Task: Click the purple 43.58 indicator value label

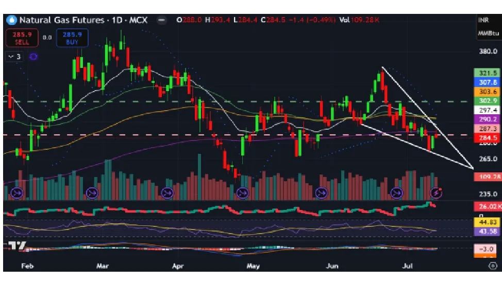Action: [487, 231]
